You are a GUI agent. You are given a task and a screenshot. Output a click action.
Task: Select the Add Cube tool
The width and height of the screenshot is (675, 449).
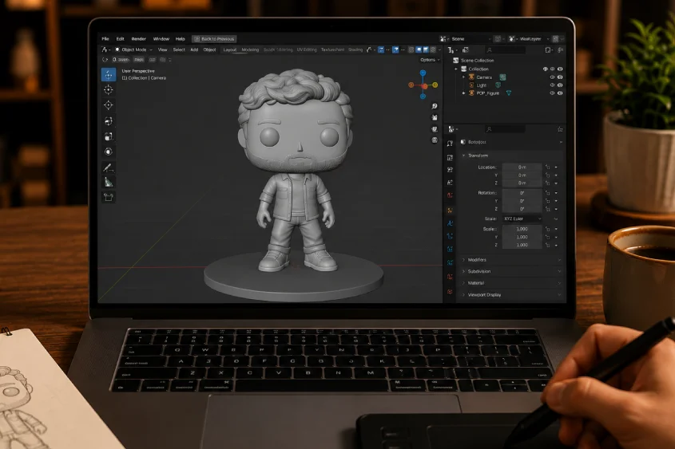tap(109, 197)
